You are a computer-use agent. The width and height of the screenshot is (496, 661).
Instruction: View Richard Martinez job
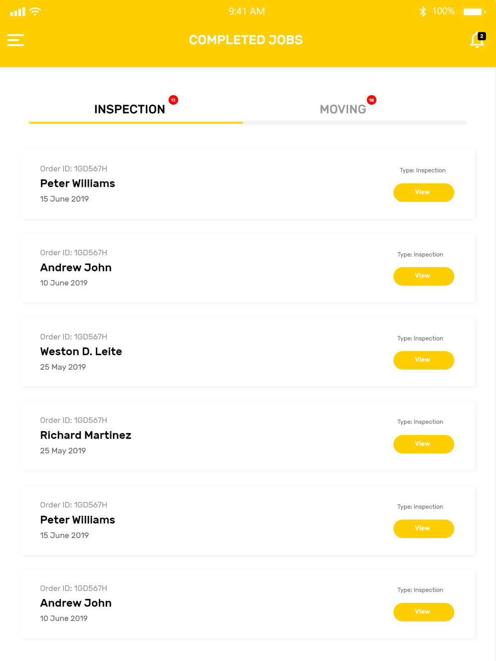(424, 444)
